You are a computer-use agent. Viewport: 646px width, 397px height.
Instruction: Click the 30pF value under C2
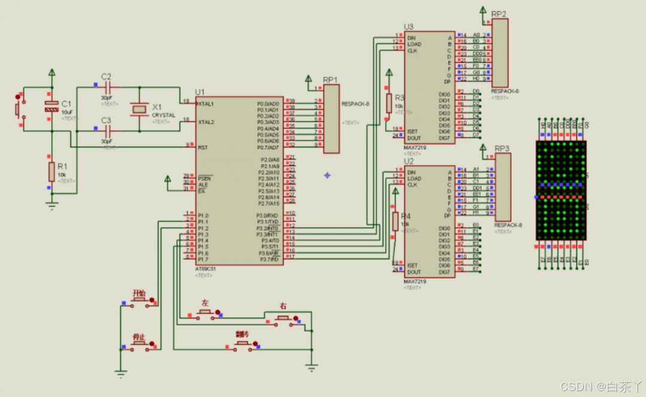coord(106,97)
